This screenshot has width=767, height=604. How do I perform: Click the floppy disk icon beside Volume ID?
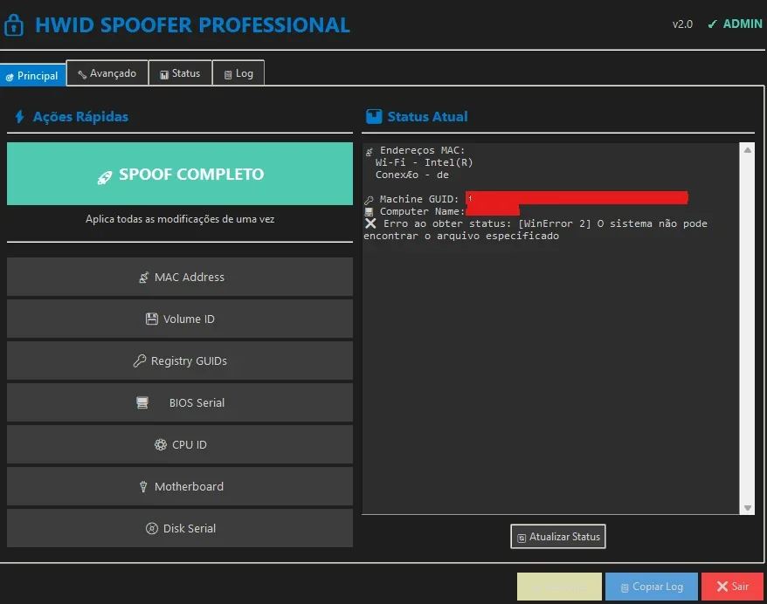(152, 319)
